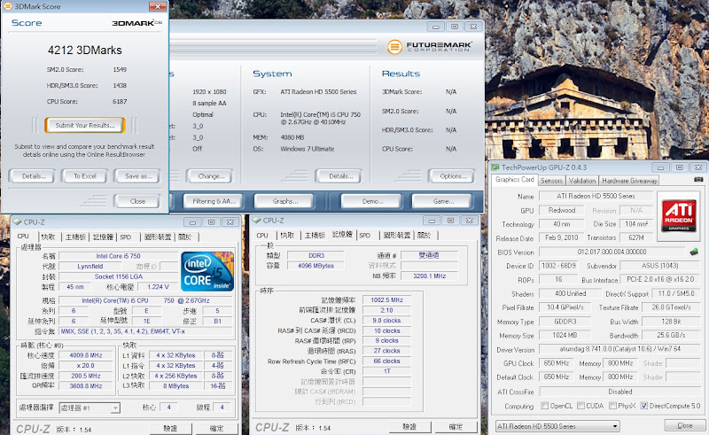The width and height of the screenshot is (709, 435).
Task: Open SPD tab in the DDR3 memory CPU-Z window
Action: 365,236
